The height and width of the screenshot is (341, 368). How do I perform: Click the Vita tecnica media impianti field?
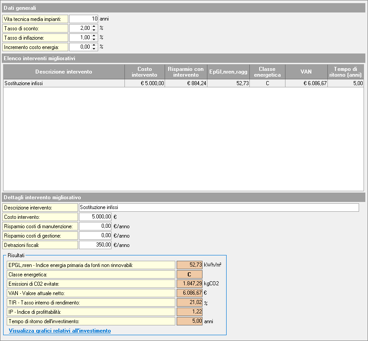click(83, 19)
